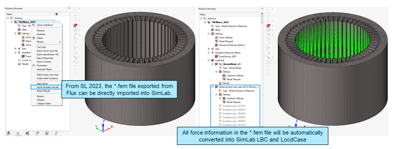The image size is (396, 149).
Task: Click the Mesh icon in right browser
Action: pyautogui.click(x=213, y=30)
